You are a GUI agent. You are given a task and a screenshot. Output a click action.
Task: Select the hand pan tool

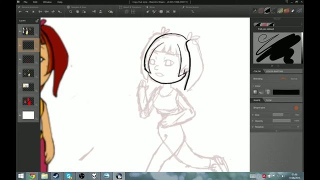click(77, 11)
